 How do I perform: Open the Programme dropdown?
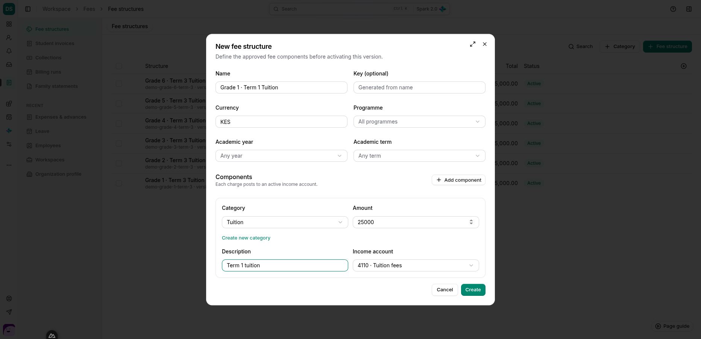(x=419, y=122)
